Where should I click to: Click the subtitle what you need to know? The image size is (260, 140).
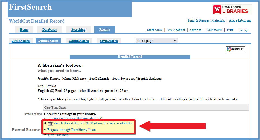59,71
